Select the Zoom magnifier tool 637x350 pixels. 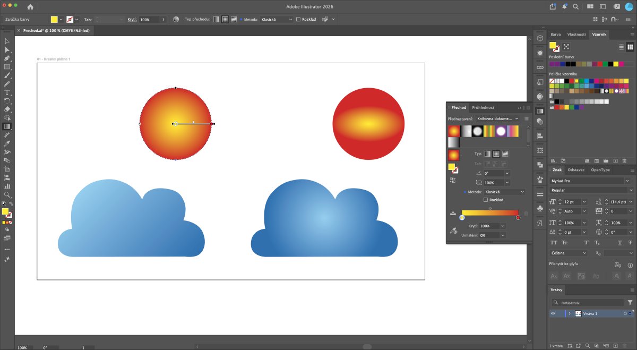point(7,194)
